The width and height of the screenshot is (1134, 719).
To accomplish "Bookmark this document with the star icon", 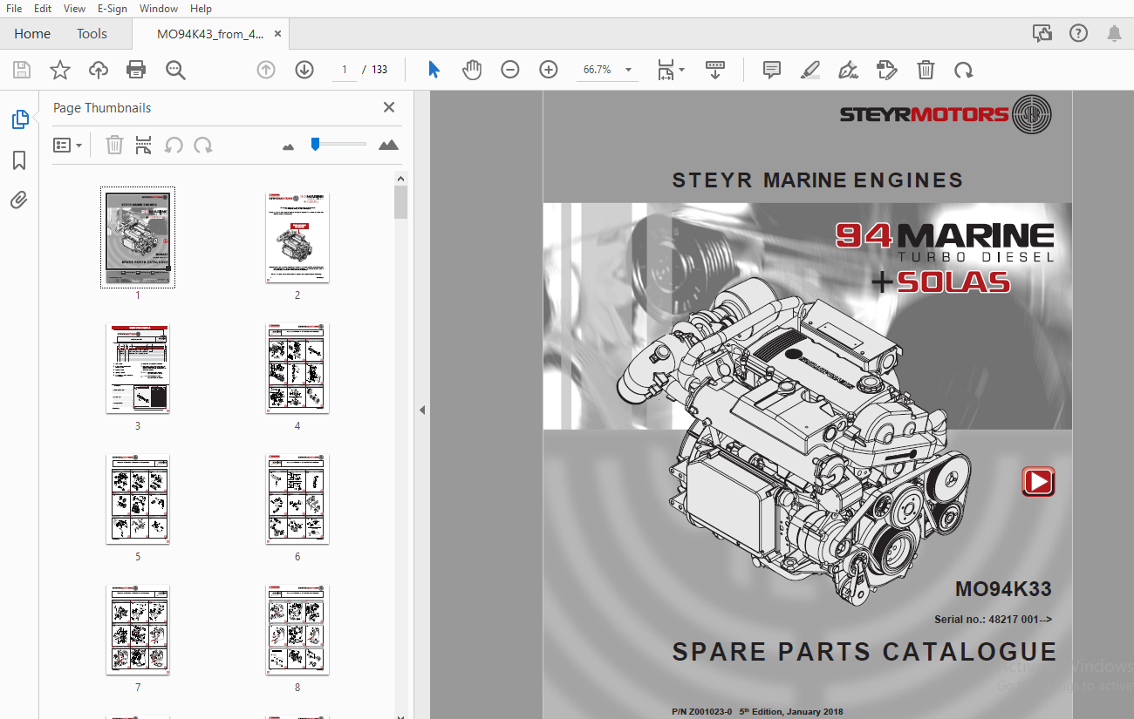I will pyautogui.click(x=60, y=70).
